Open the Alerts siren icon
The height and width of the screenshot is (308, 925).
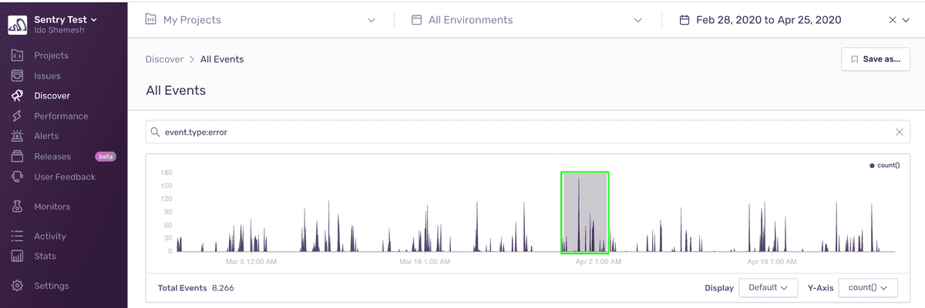pyautogui.click(x=17, y=136)
